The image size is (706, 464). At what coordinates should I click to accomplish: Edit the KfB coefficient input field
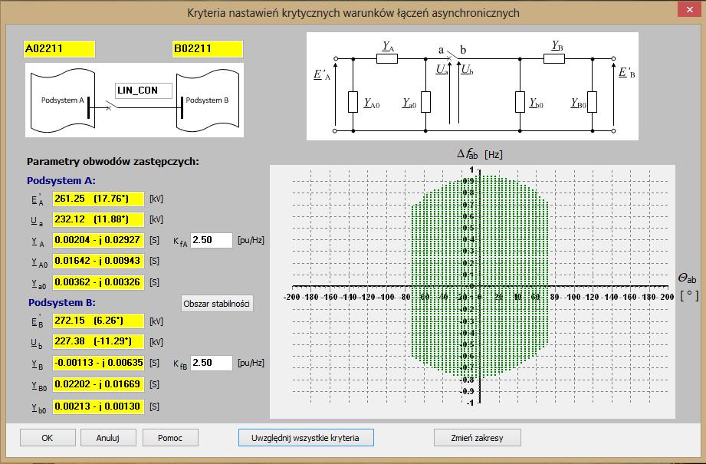coord(211,363)
